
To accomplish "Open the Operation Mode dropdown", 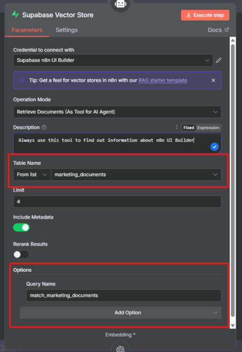I will pyautogui.click(x=117, y=112).
